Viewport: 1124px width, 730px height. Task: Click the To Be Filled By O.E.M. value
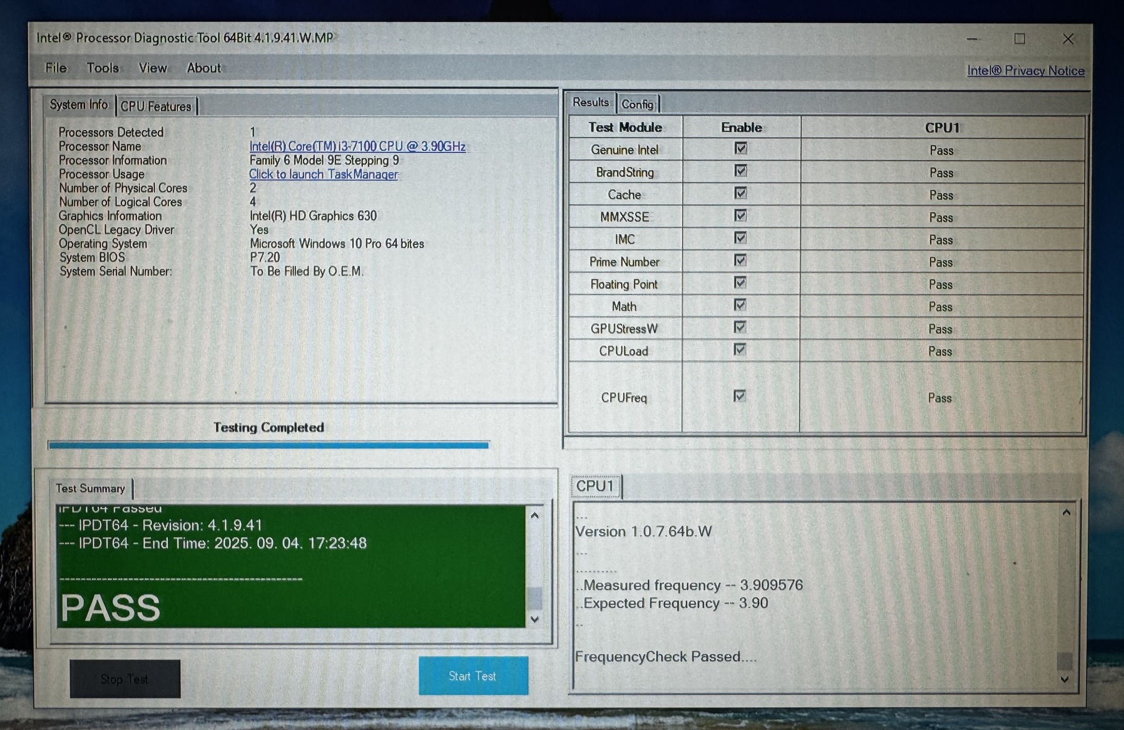[x=307, y=271]
